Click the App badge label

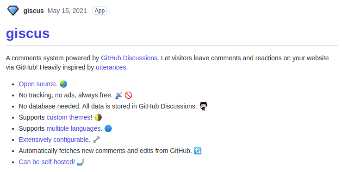pos(99,11)
